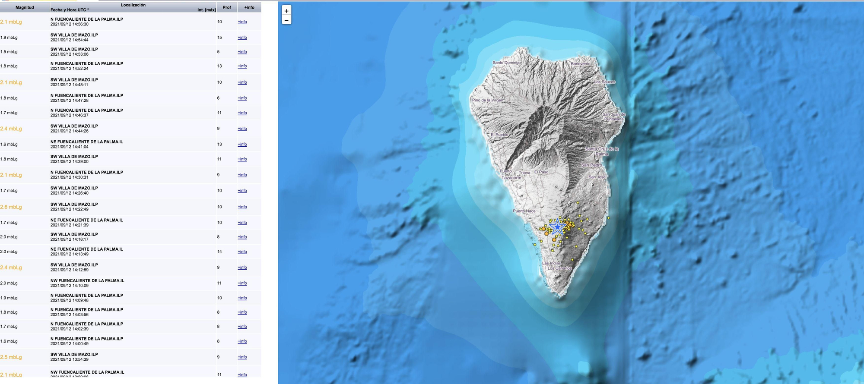Select the 2.5 mbLg magnitude value
The height and width of the screenshot is (384, 864).
(11, 357)
